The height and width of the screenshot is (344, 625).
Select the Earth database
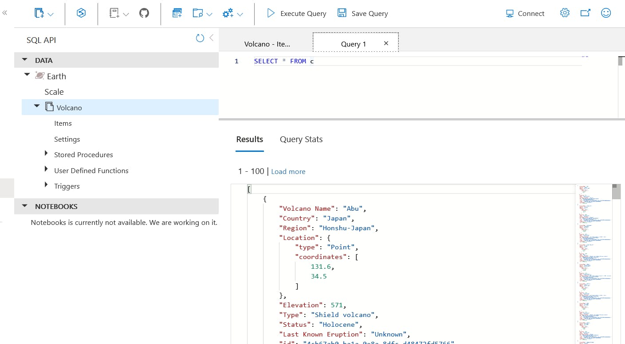click(x=56, y=76)
